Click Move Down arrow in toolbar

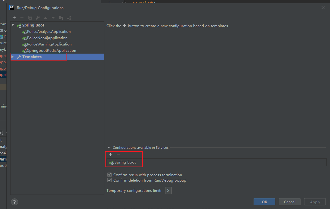click(53, 18)
